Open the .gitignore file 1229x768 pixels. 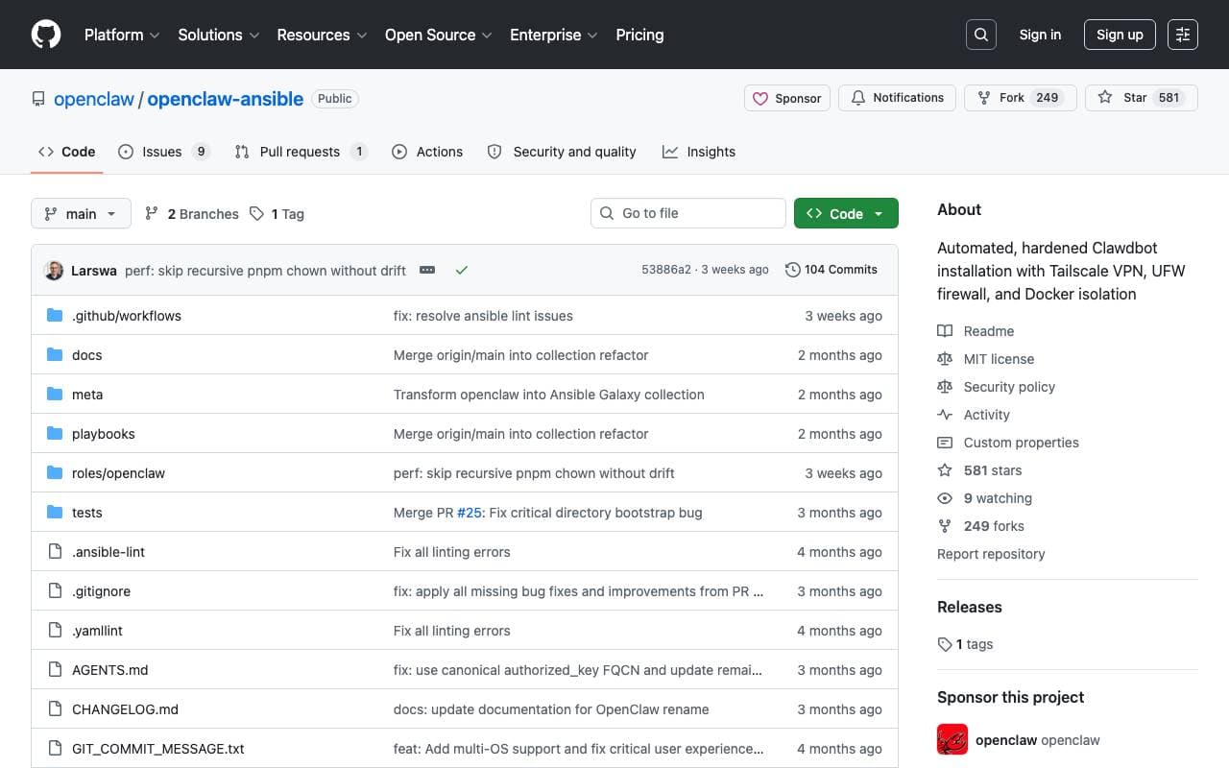[101, 591]
